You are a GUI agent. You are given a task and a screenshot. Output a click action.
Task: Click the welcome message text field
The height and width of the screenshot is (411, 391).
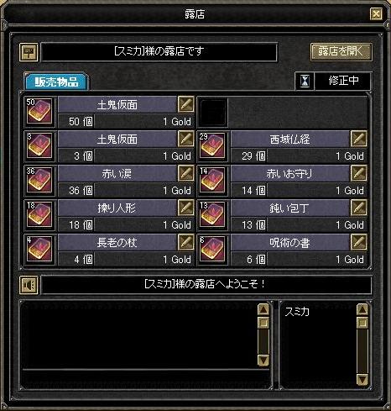(x=206, y=285)
